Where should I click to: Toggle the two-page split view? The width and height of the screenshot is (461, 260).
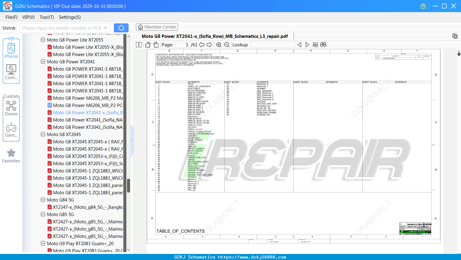pos(139,45)
